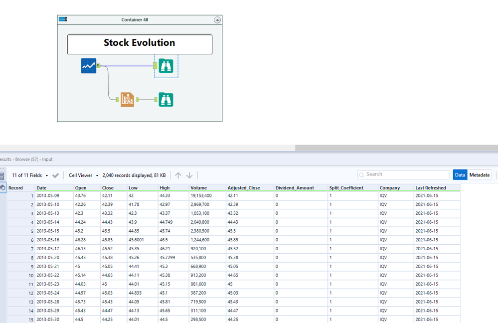The image size is (498, 323).
Task: Open the 11 of 11 Fields dropdown
Action: point(30,175)
